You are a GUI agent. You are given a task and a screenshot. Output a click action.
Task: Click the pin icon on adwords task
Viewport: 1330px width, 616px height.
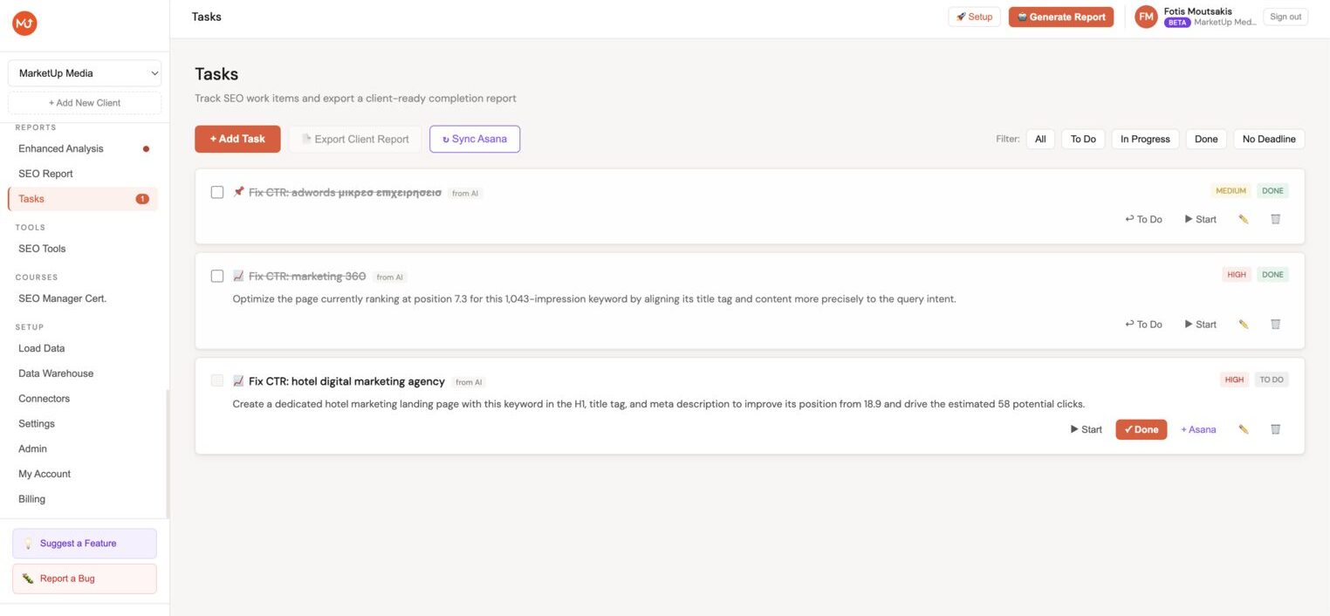click(x=238, y=192)
